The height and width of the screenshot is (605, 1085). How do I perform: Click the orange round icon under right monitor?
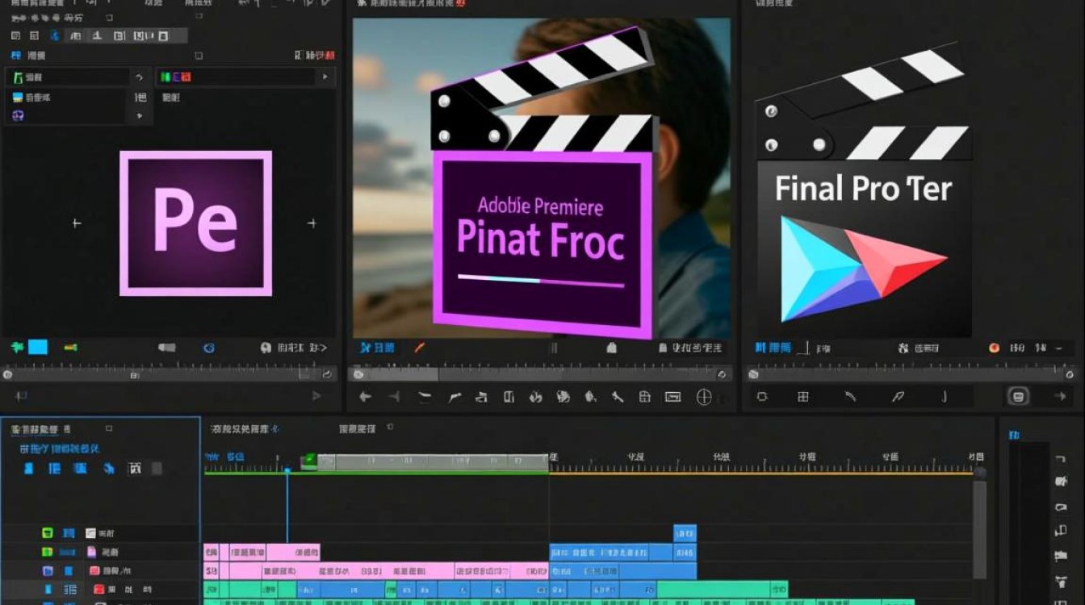click(x=995, y=348)
